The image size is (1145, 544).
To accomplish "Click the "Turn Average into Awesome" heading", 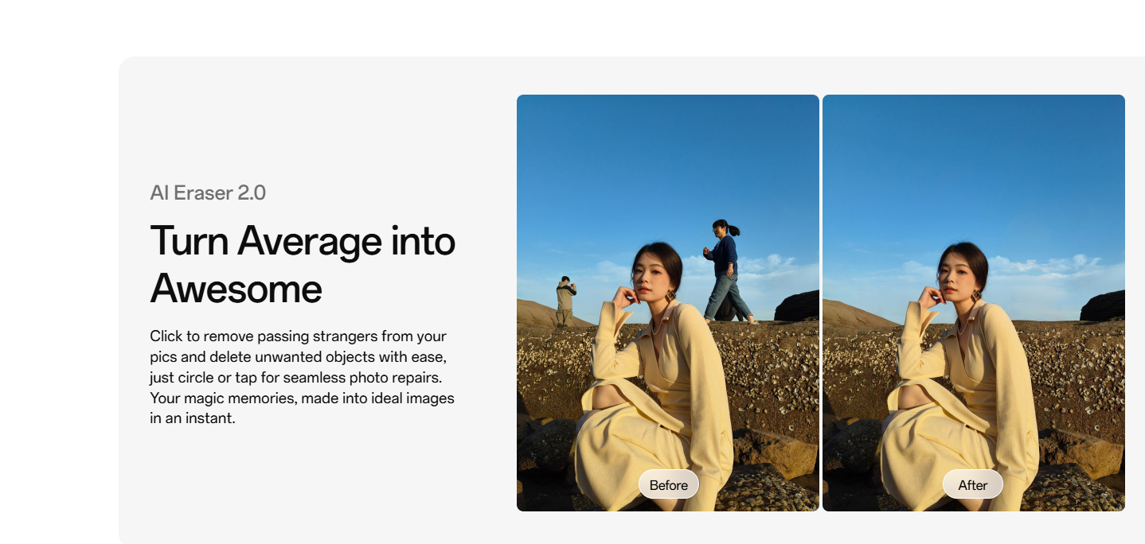I will coord(303,264).
